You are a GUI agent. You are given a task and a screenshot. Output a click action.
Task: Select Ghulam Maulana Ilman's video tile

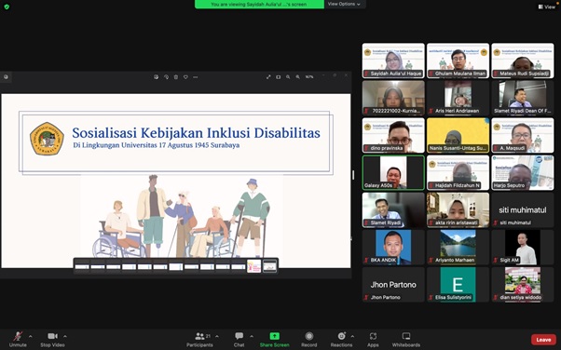(x=458, y=61)
